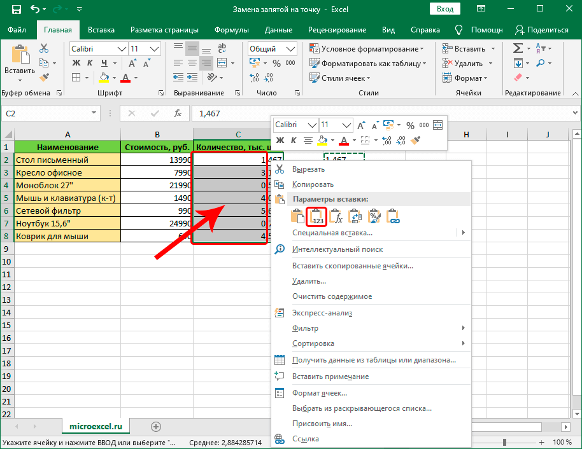Open the Формулы ribbon tab

(x=232, y=30)
